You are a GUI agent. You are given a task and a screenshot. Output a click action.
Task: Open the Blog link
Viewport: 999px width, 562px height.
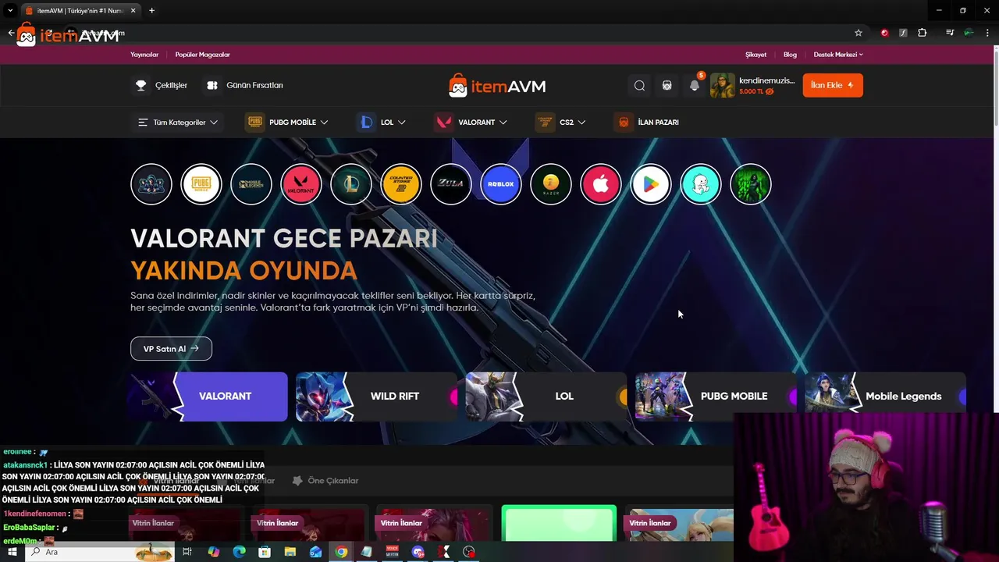(x=790, y=55)
